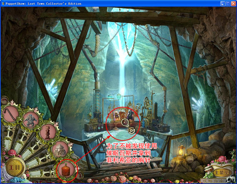Pick the armored golem figure in inventory
The width and height of the screenshot is (237, 184).
31,120
